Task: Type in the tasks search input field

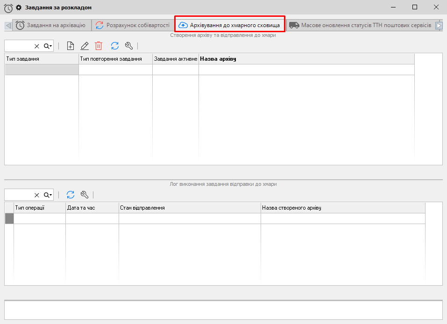Action: click(x=19, y=46)
